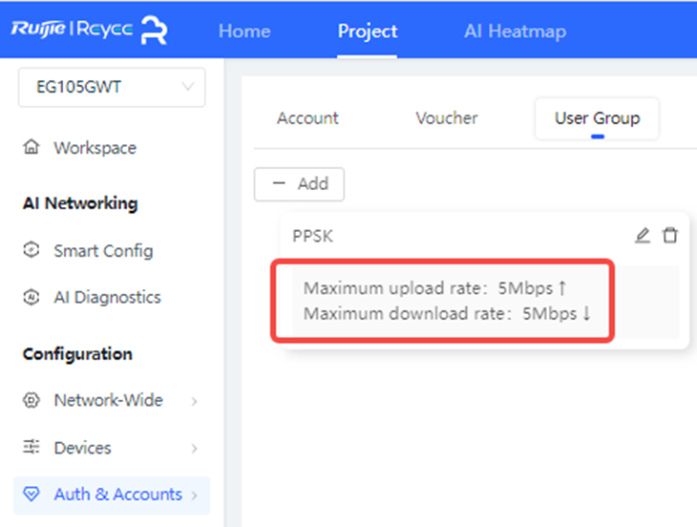697x527 pixels.
Task: Click the Smart Config icon in sidebar
Action: pos(32,251)
